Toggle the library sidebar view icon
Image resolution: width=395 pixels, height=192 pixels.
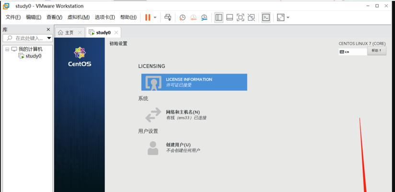[219, 17]
